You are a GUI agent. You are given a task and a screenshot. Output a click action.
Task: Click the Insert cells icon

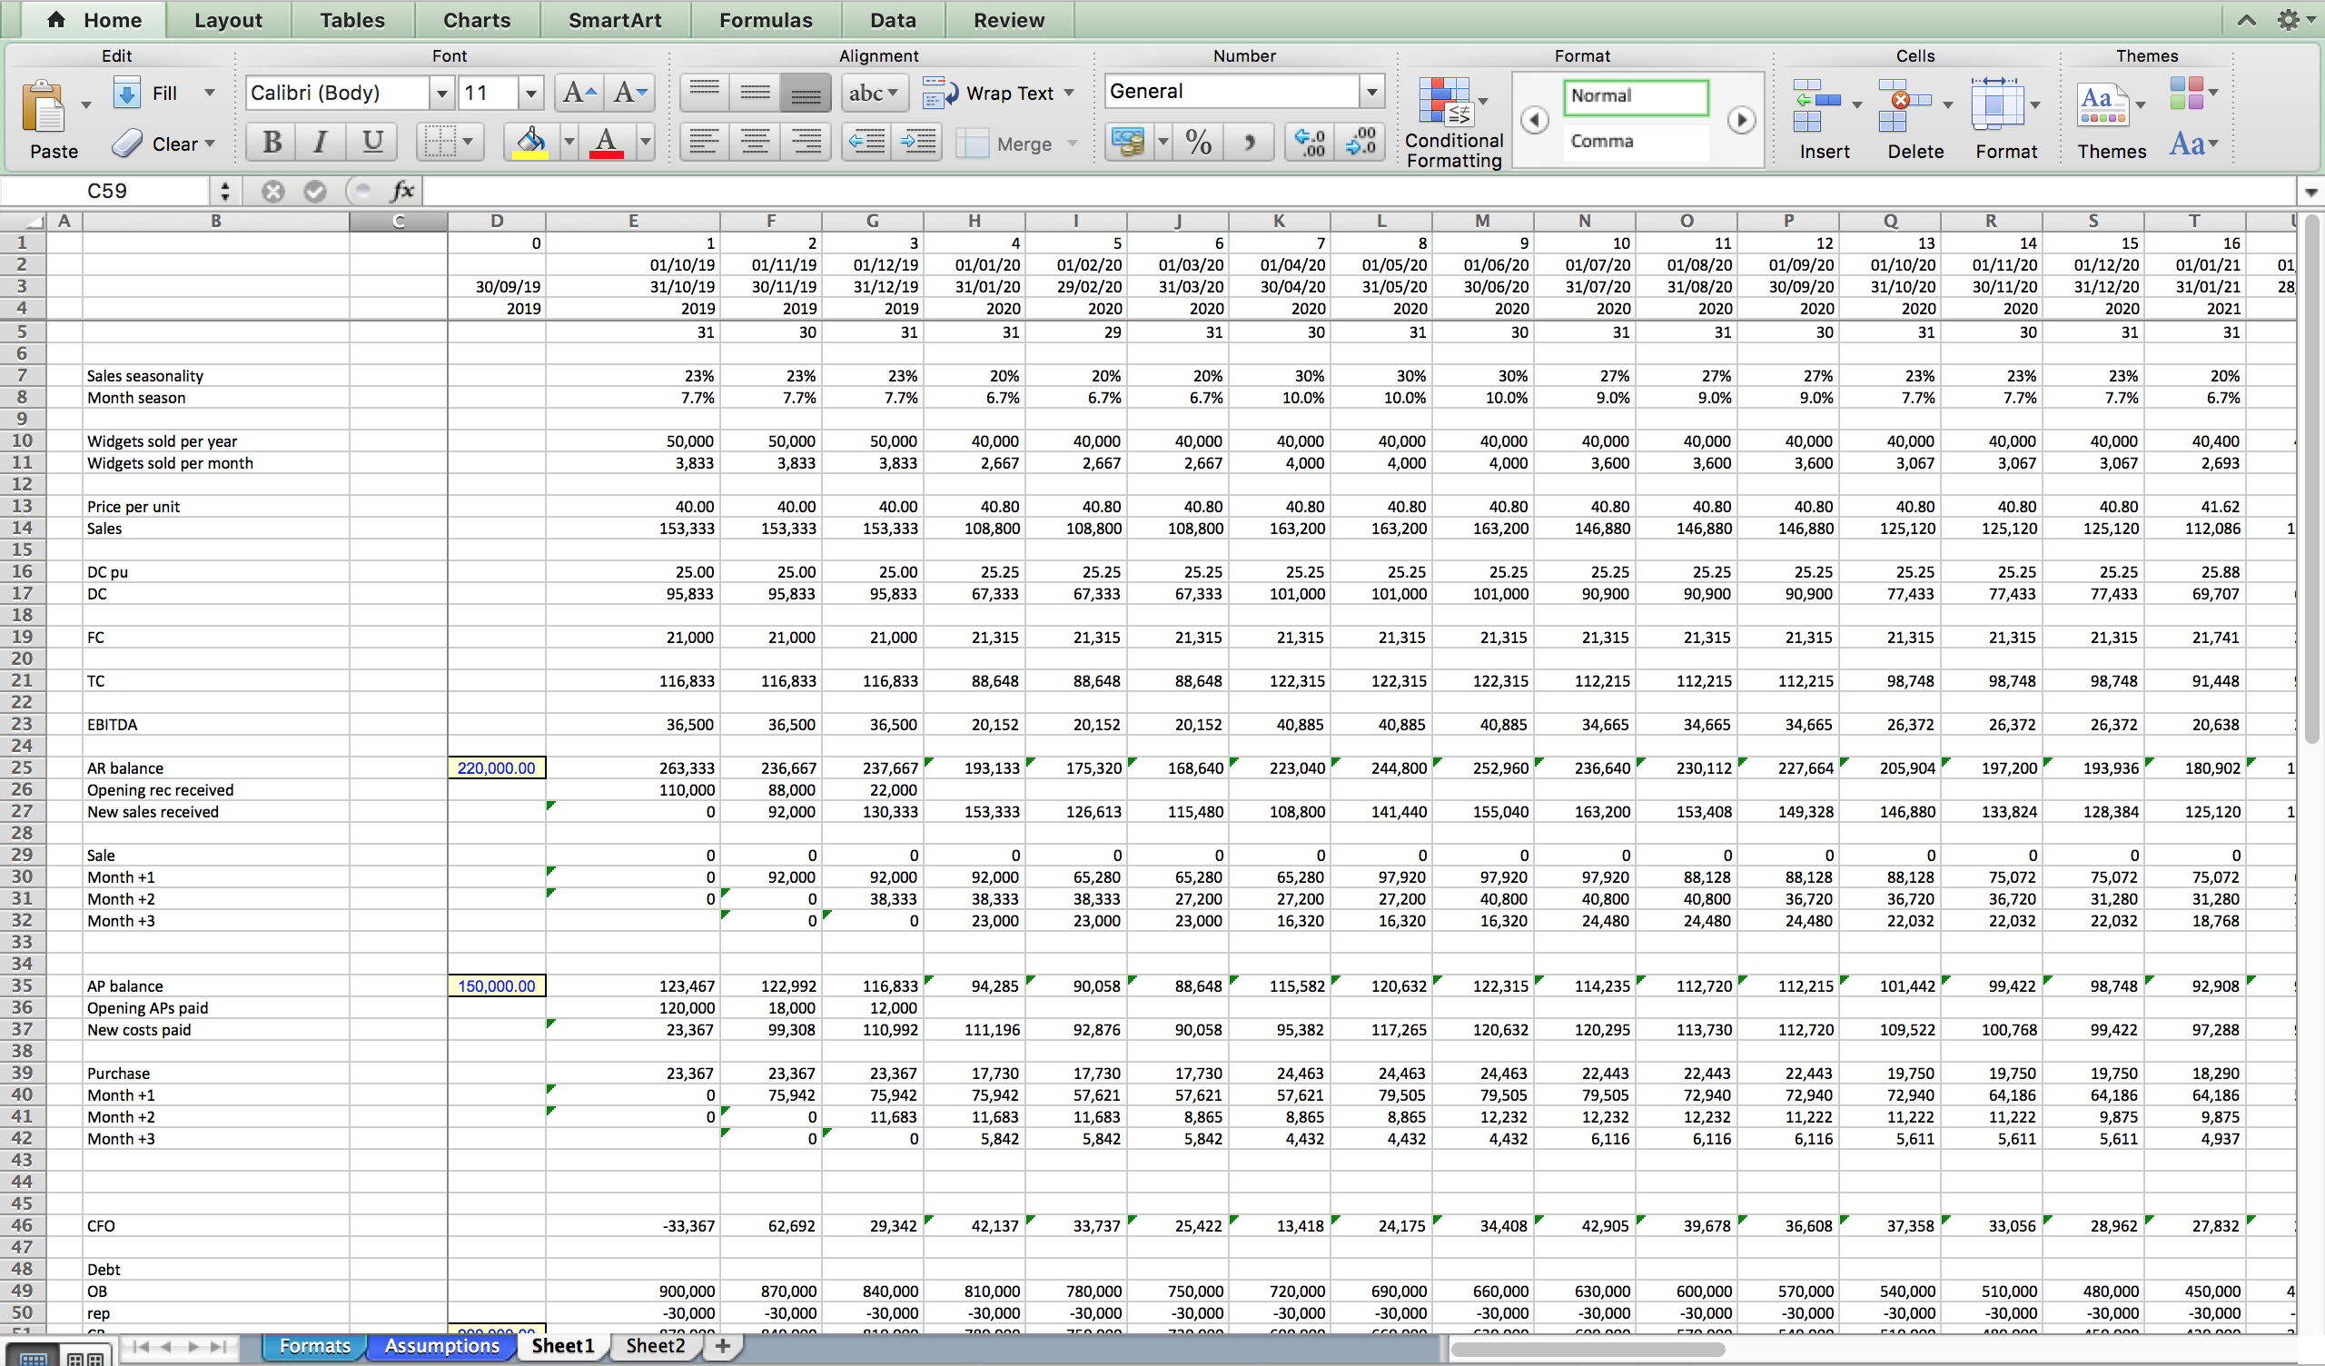coord(1816,106)
